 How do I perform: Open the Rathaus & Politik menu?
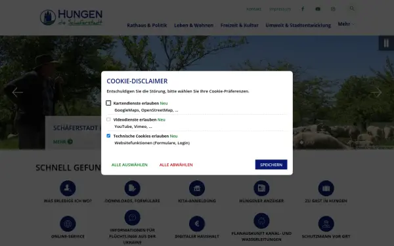pyautogui.click(x=147, y=25)
